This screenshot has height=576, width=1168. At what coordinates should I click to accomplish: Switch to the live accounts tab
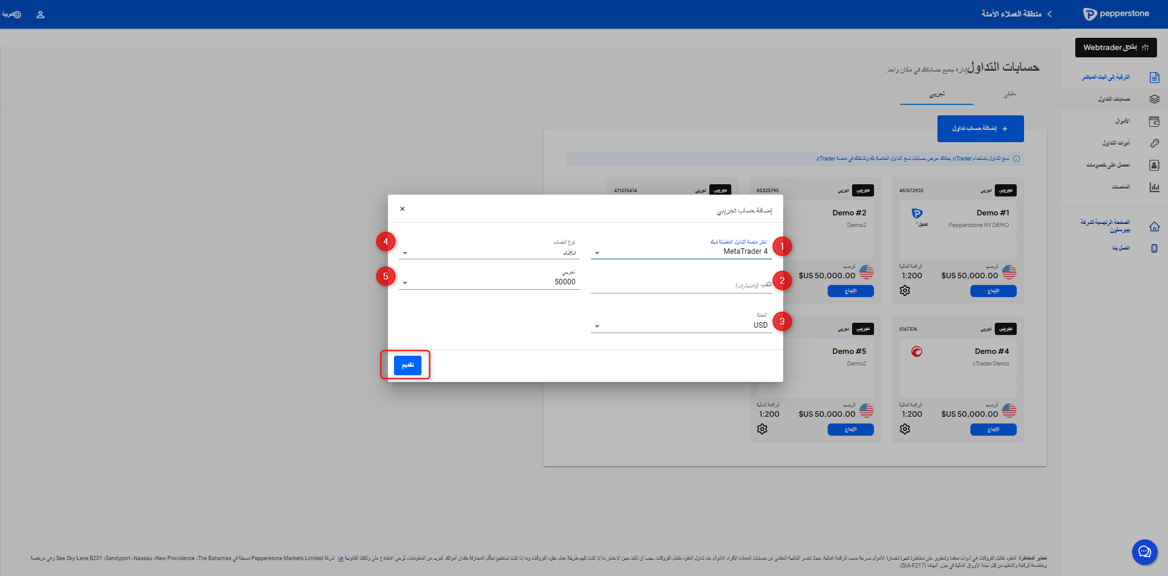(1010, 95)
